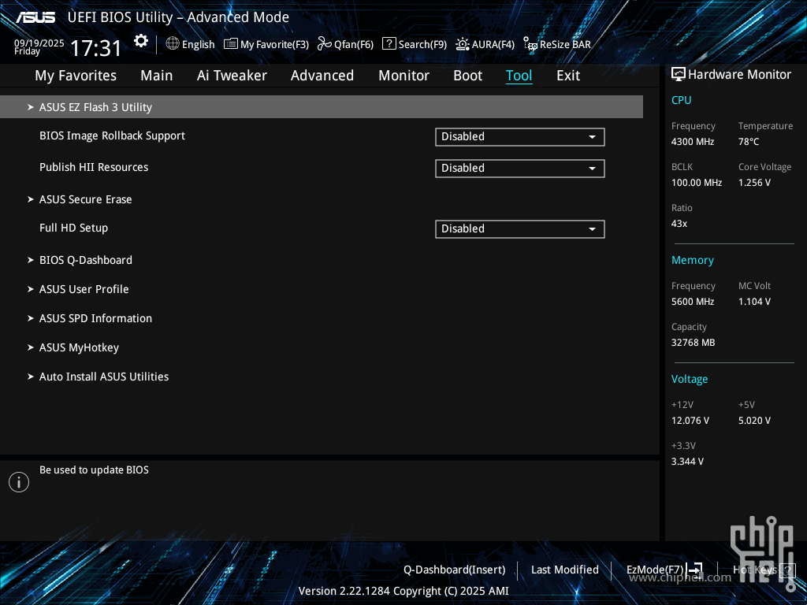Click Q-Dashboard(Insert) in footer
Viewport: 807px width, 605px height.
tap(455, 570)
